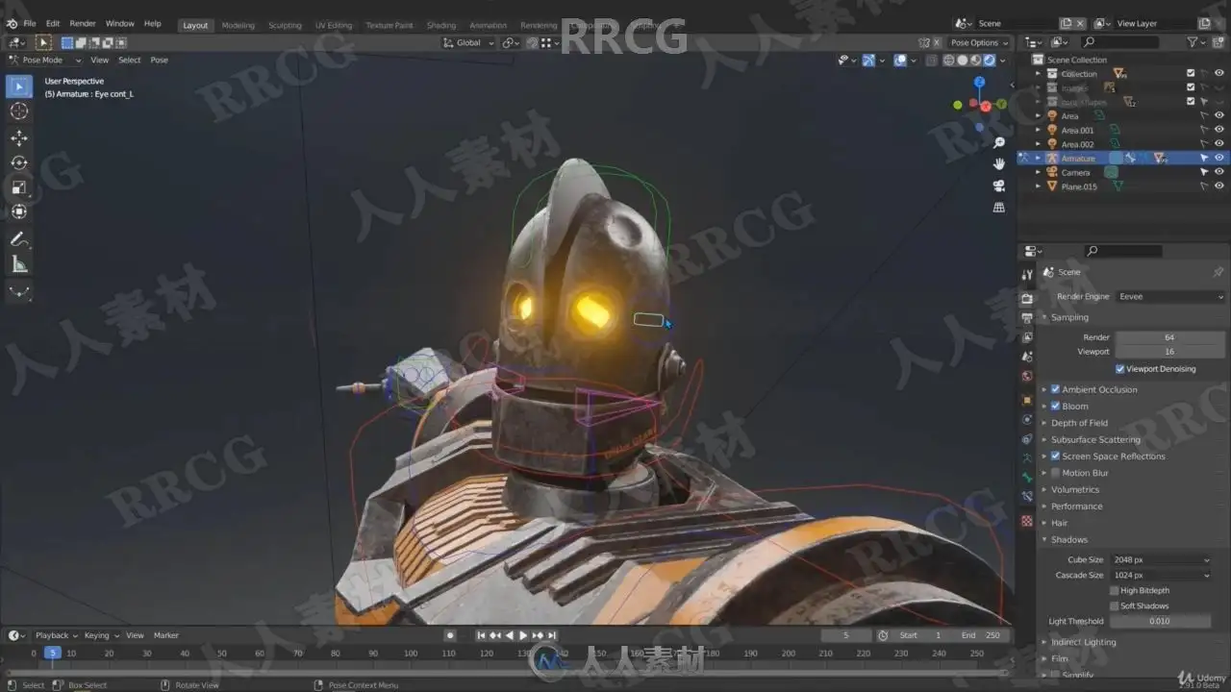Toggle the Ambient Occlusion checkbox
This screenshot has width=1231, height=692.
pos(1055,389)
